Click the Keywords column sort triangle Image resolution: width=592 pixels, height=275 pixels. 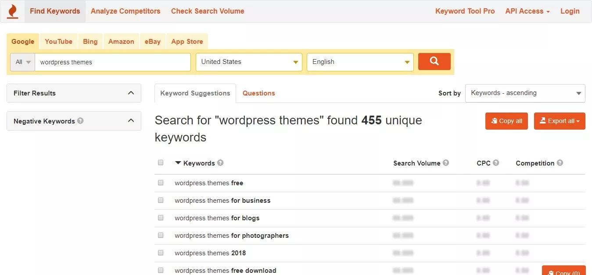178,163
